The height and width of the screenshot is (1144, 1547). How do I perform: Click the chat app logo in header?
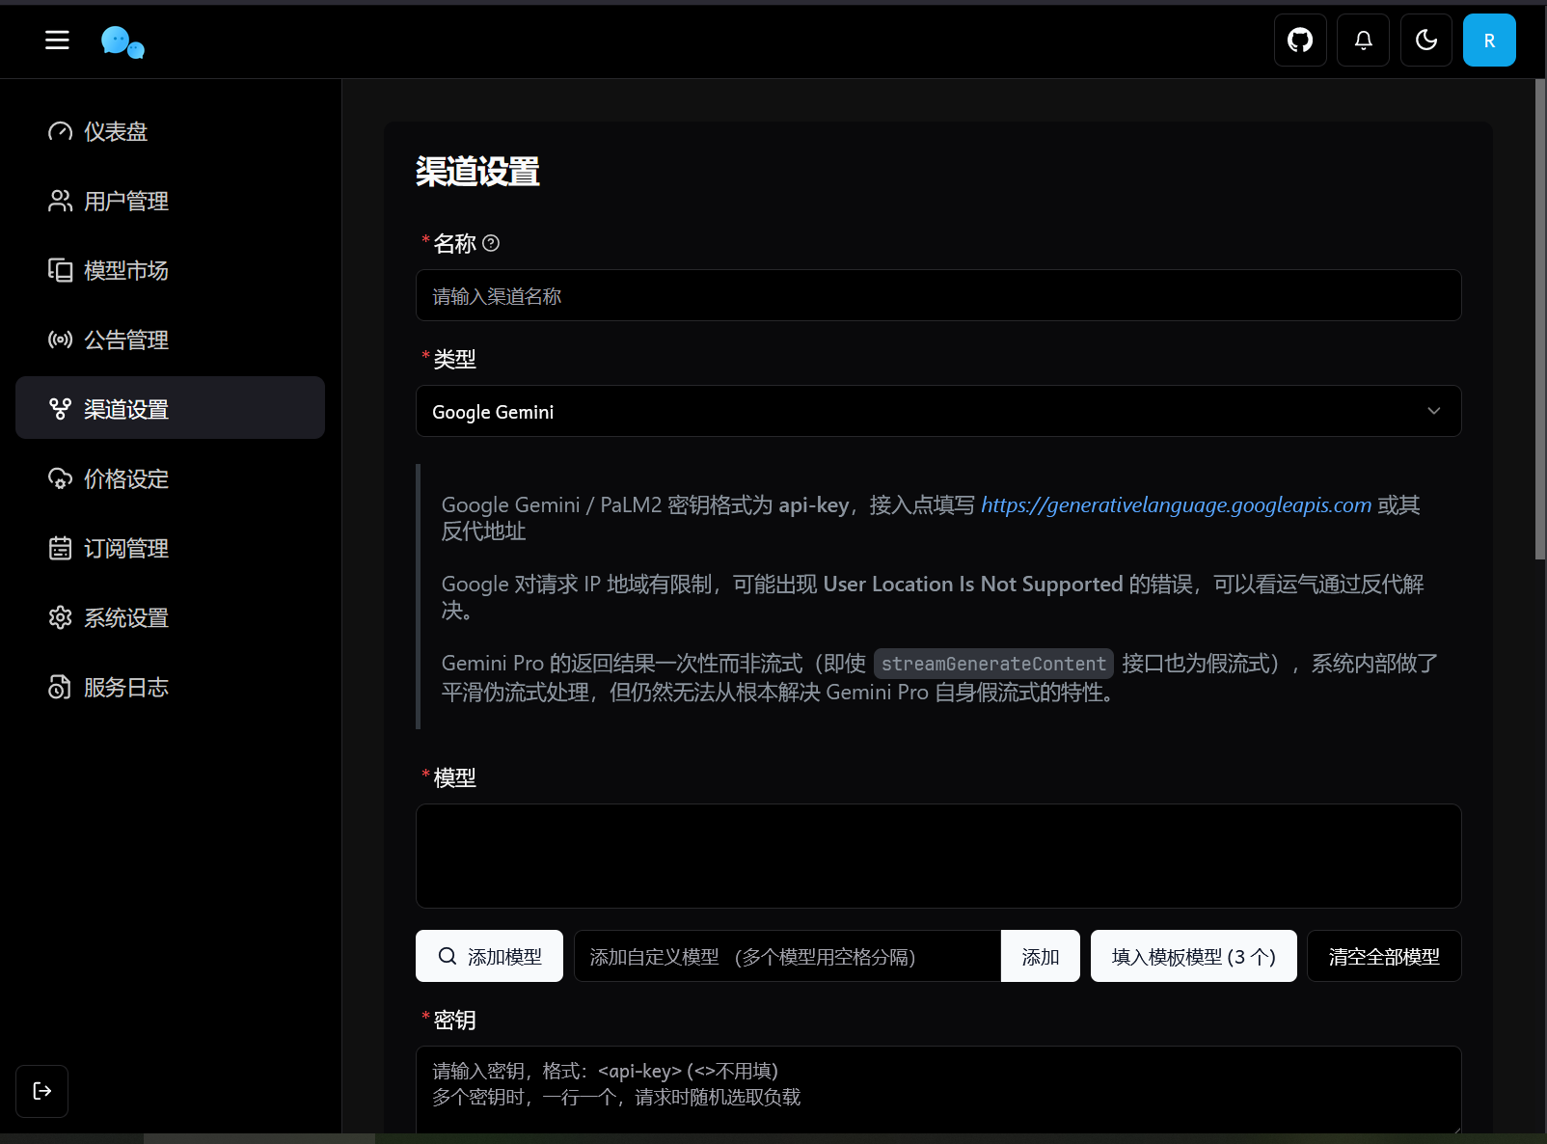[x=122, y=41]
